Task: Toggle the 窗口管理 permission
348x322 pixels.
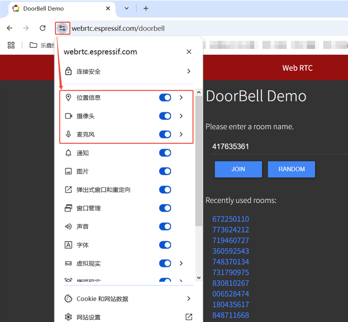Action: 165,208
